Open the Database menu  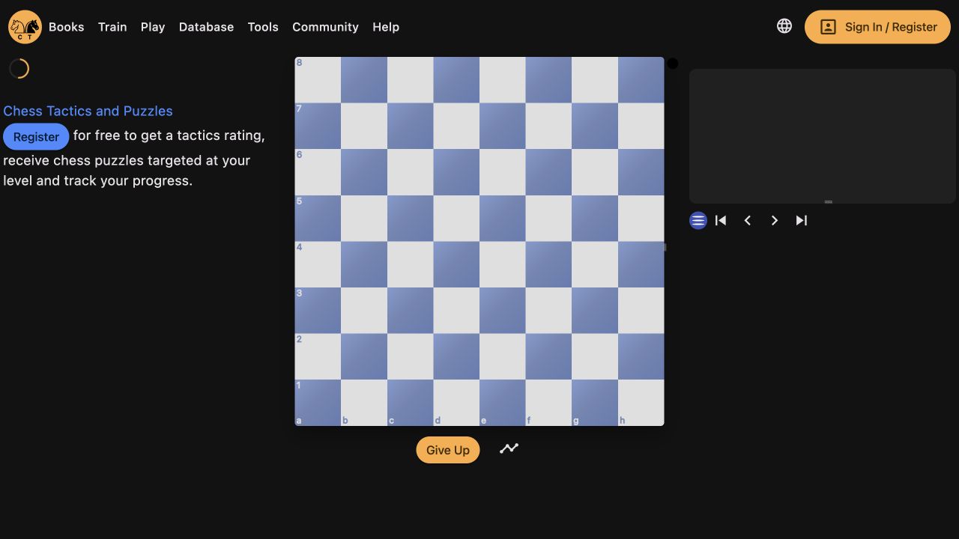[206, 27]
